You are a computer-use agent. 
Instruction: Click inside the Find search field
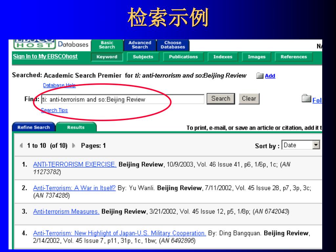pos(123,99)
